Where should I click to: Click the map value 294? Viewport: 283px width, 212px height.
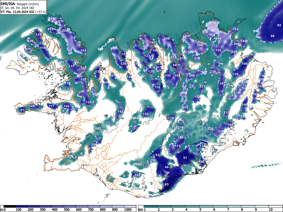[200, 45]
